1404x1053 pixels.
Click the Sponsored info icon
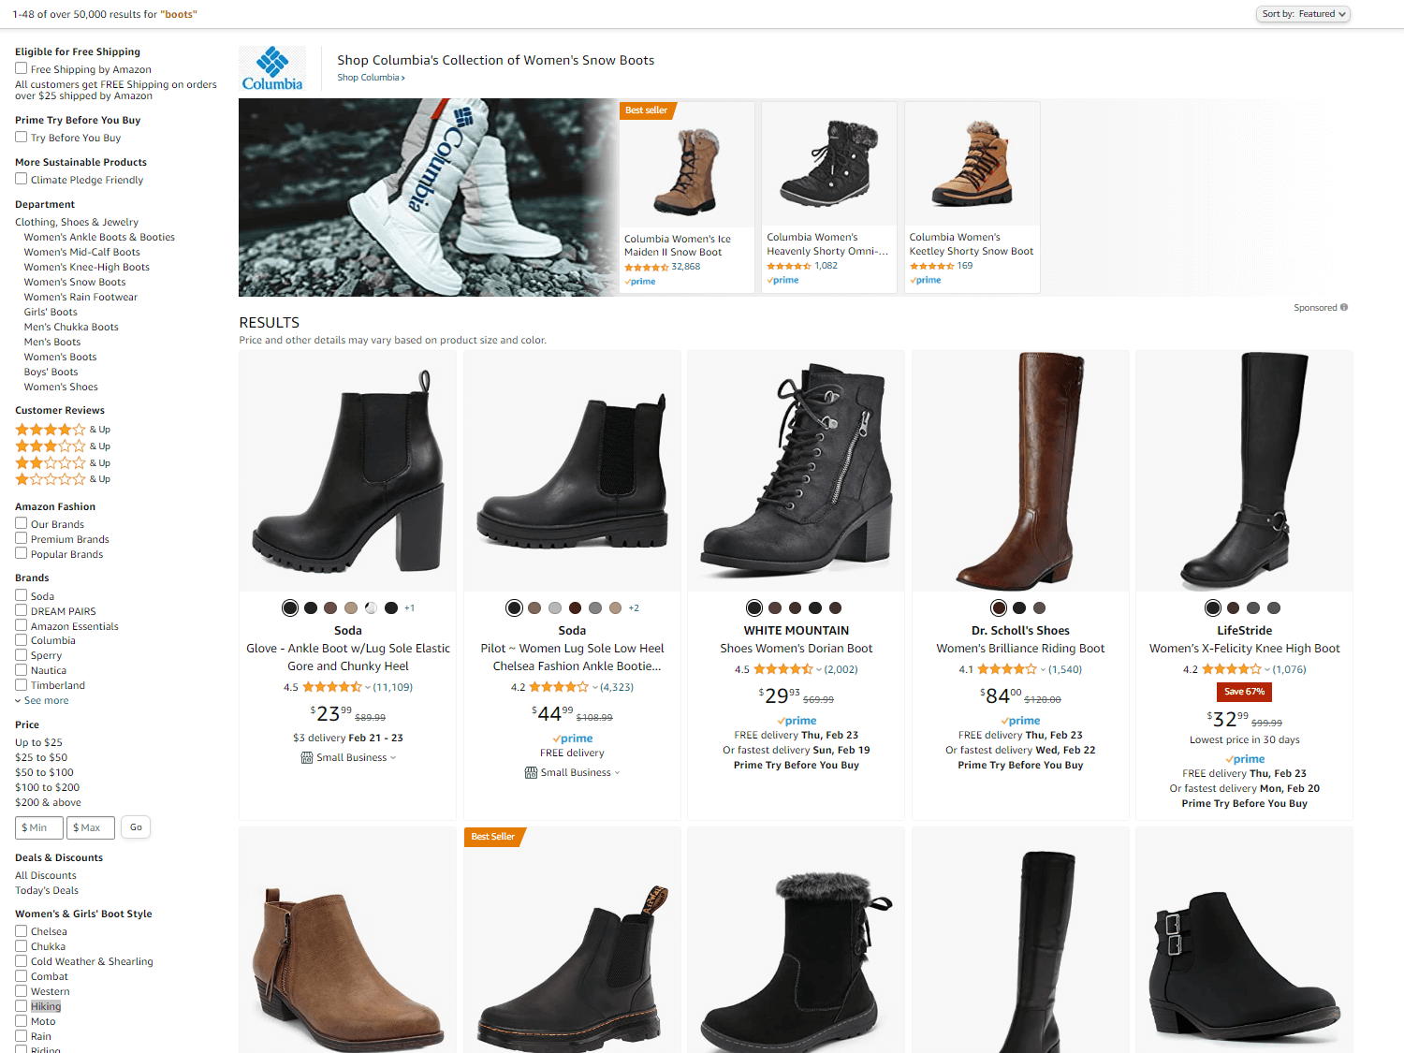[x=1344, y=307]
